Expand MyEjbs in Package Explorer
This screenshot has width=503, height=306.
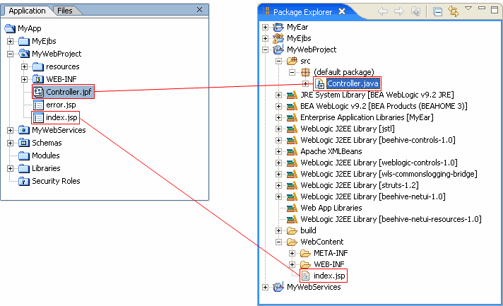[265, 38]
